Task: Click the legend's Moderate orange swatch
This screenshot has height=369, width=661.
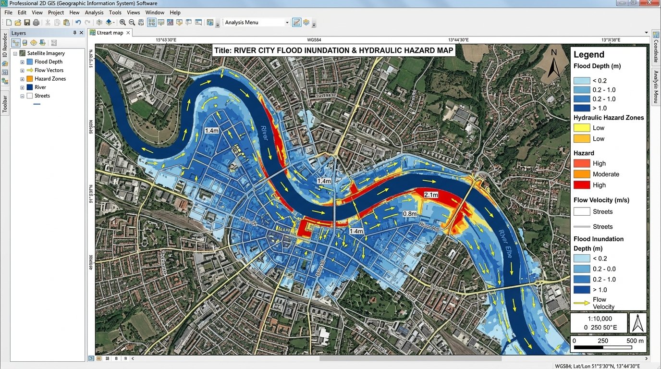Action: (x=582, y=174)
